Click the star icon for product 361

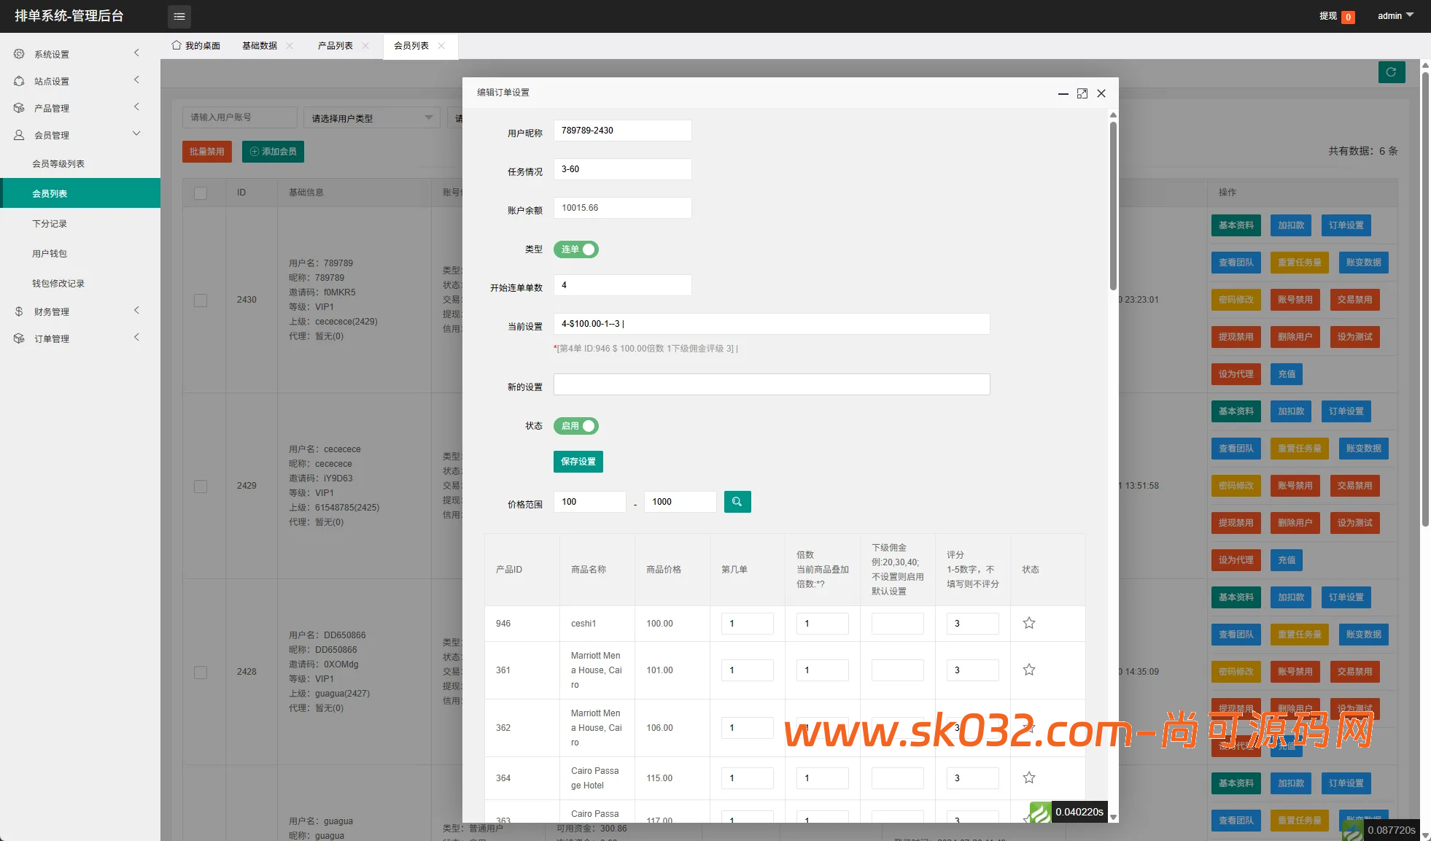(x=1028, y=670)
